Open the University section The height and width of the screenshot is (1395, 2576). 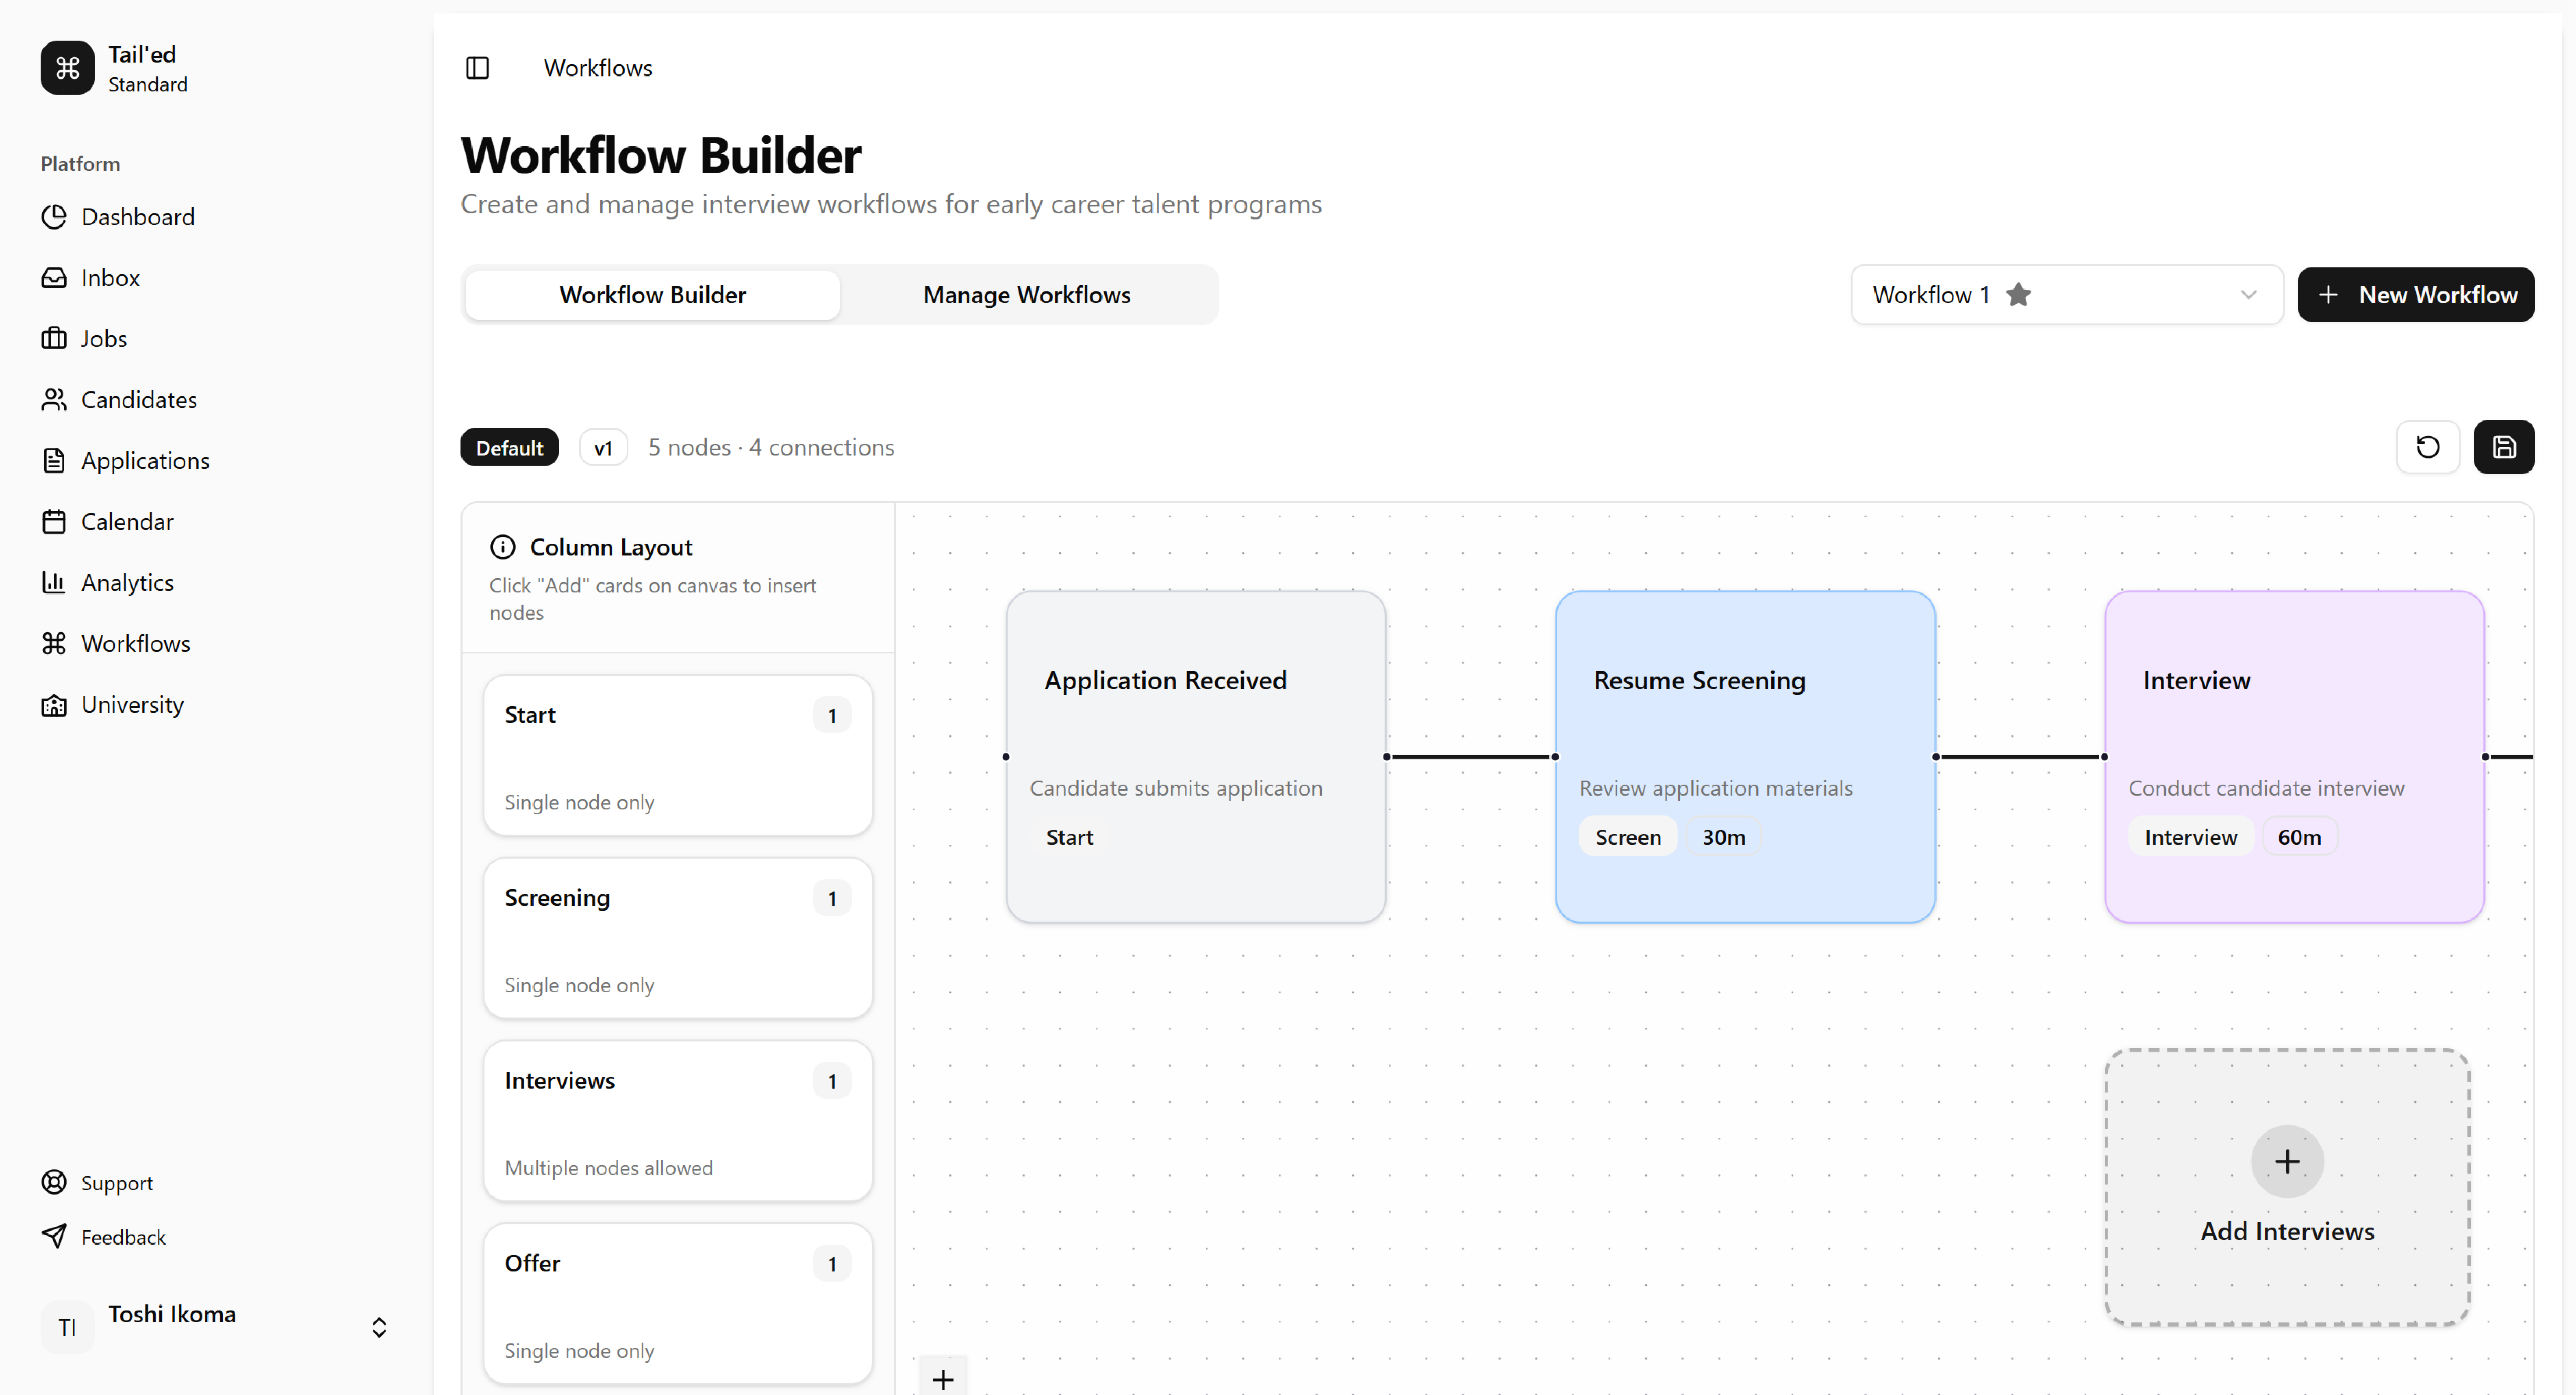132,705
